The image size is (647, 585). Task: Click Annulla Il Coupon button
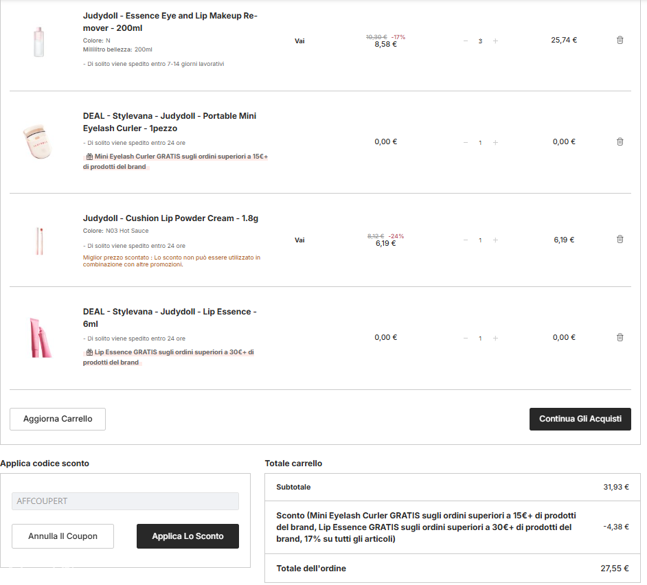63,536
